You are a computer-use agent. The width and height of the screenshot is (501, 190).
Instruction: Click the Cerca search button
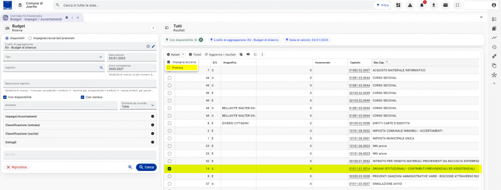tap(146, 167)
